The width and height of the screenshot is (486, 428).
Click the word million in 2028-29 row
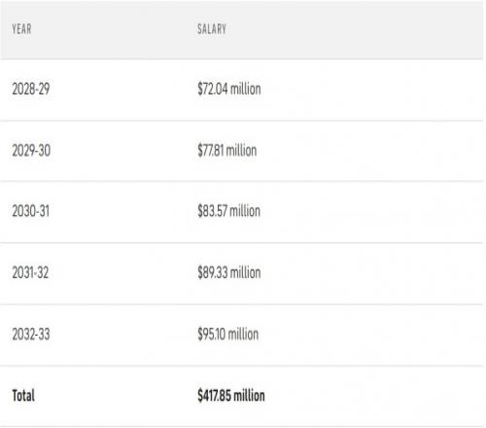click(245, 89)
